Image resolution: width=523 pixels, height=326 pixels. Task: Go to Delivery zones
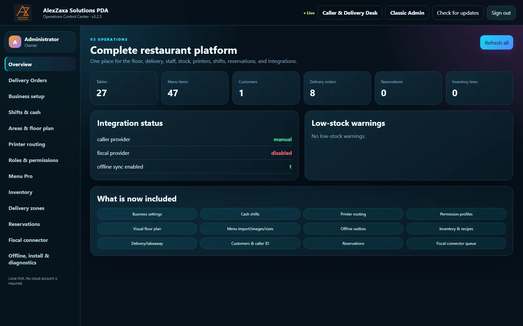point(40,208)
